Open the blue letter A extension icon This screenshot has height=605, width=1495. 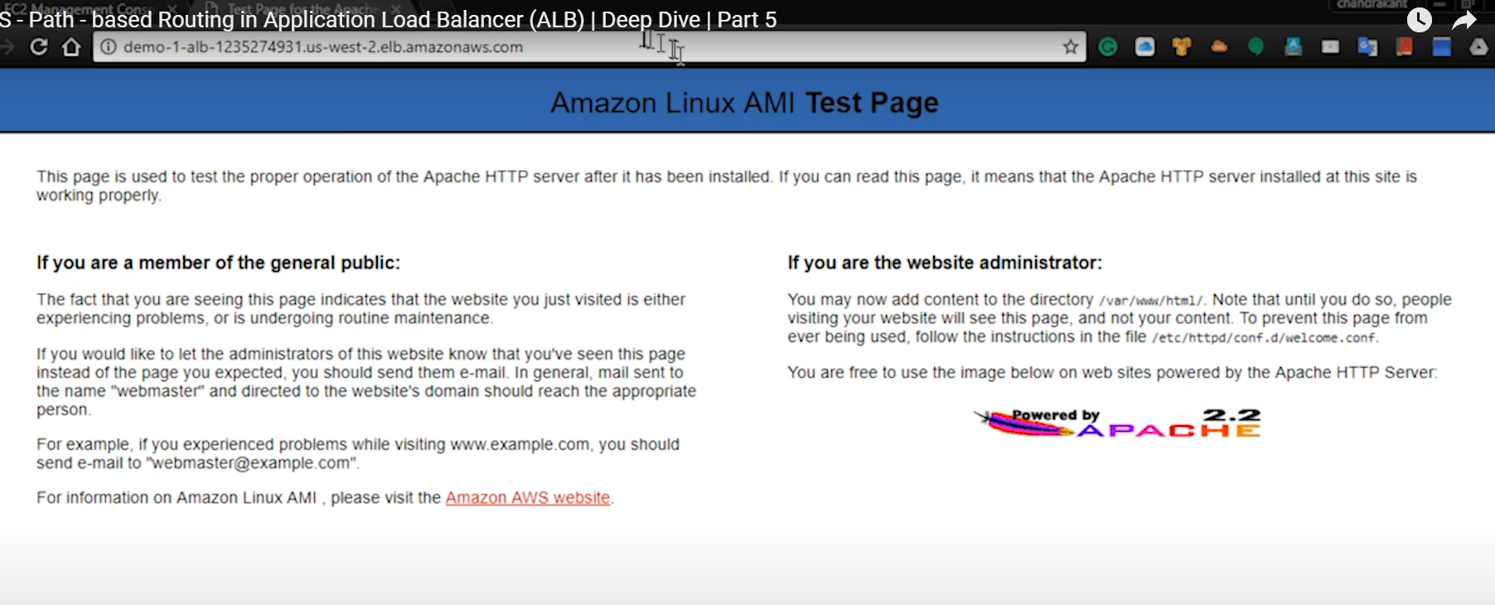(x=1293, y=47)
